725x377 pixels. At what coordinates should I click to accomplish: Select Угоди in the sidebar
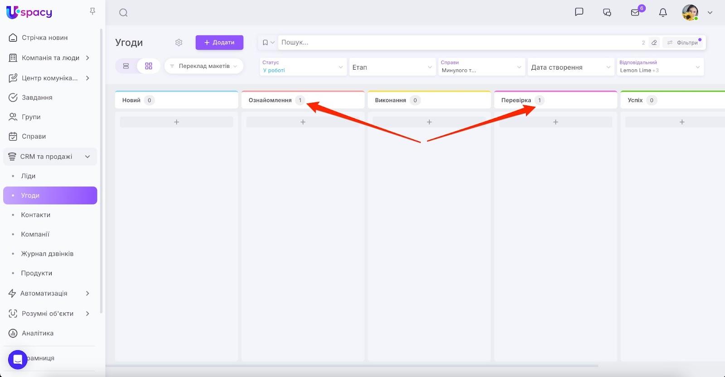click(50, 196)
